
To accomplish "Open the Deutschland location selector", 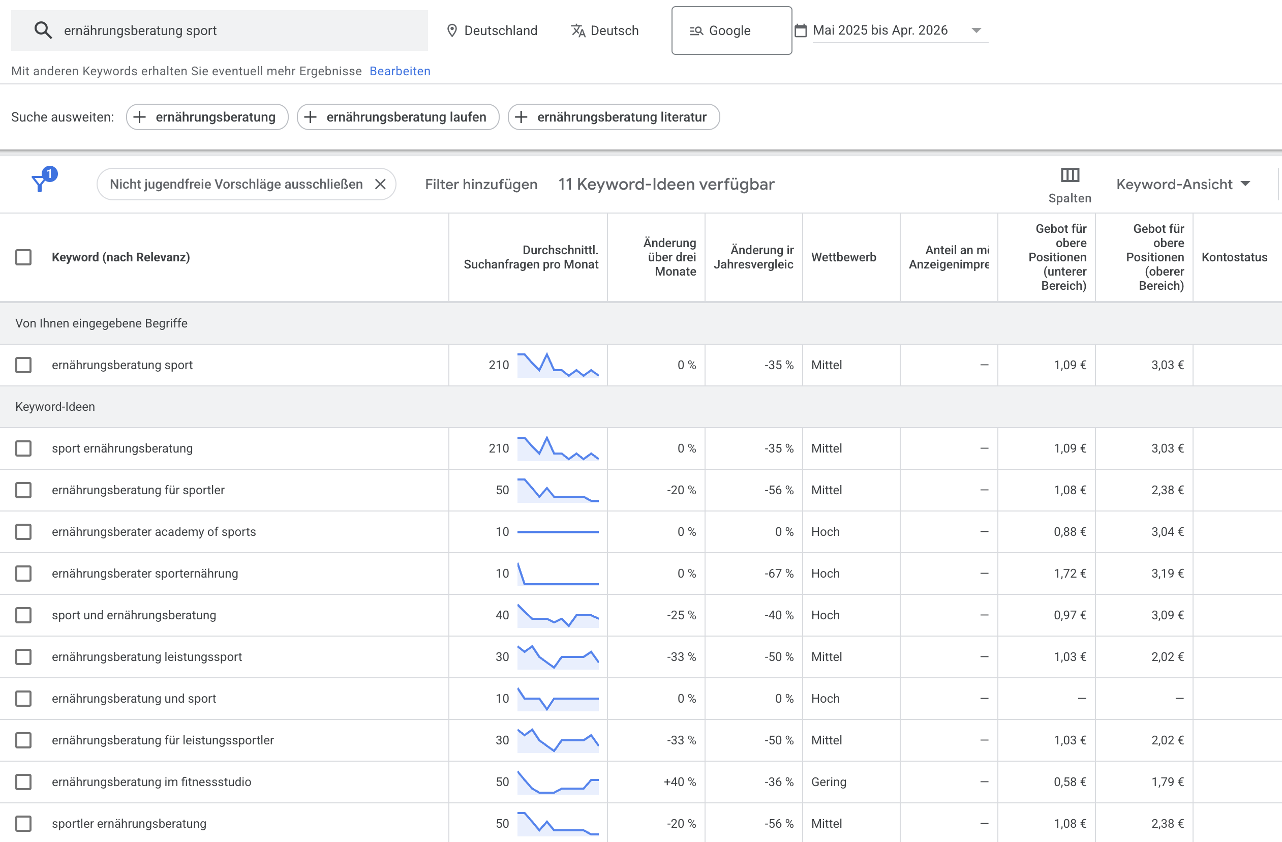I will pyautogui.click(x=493, y=31).
